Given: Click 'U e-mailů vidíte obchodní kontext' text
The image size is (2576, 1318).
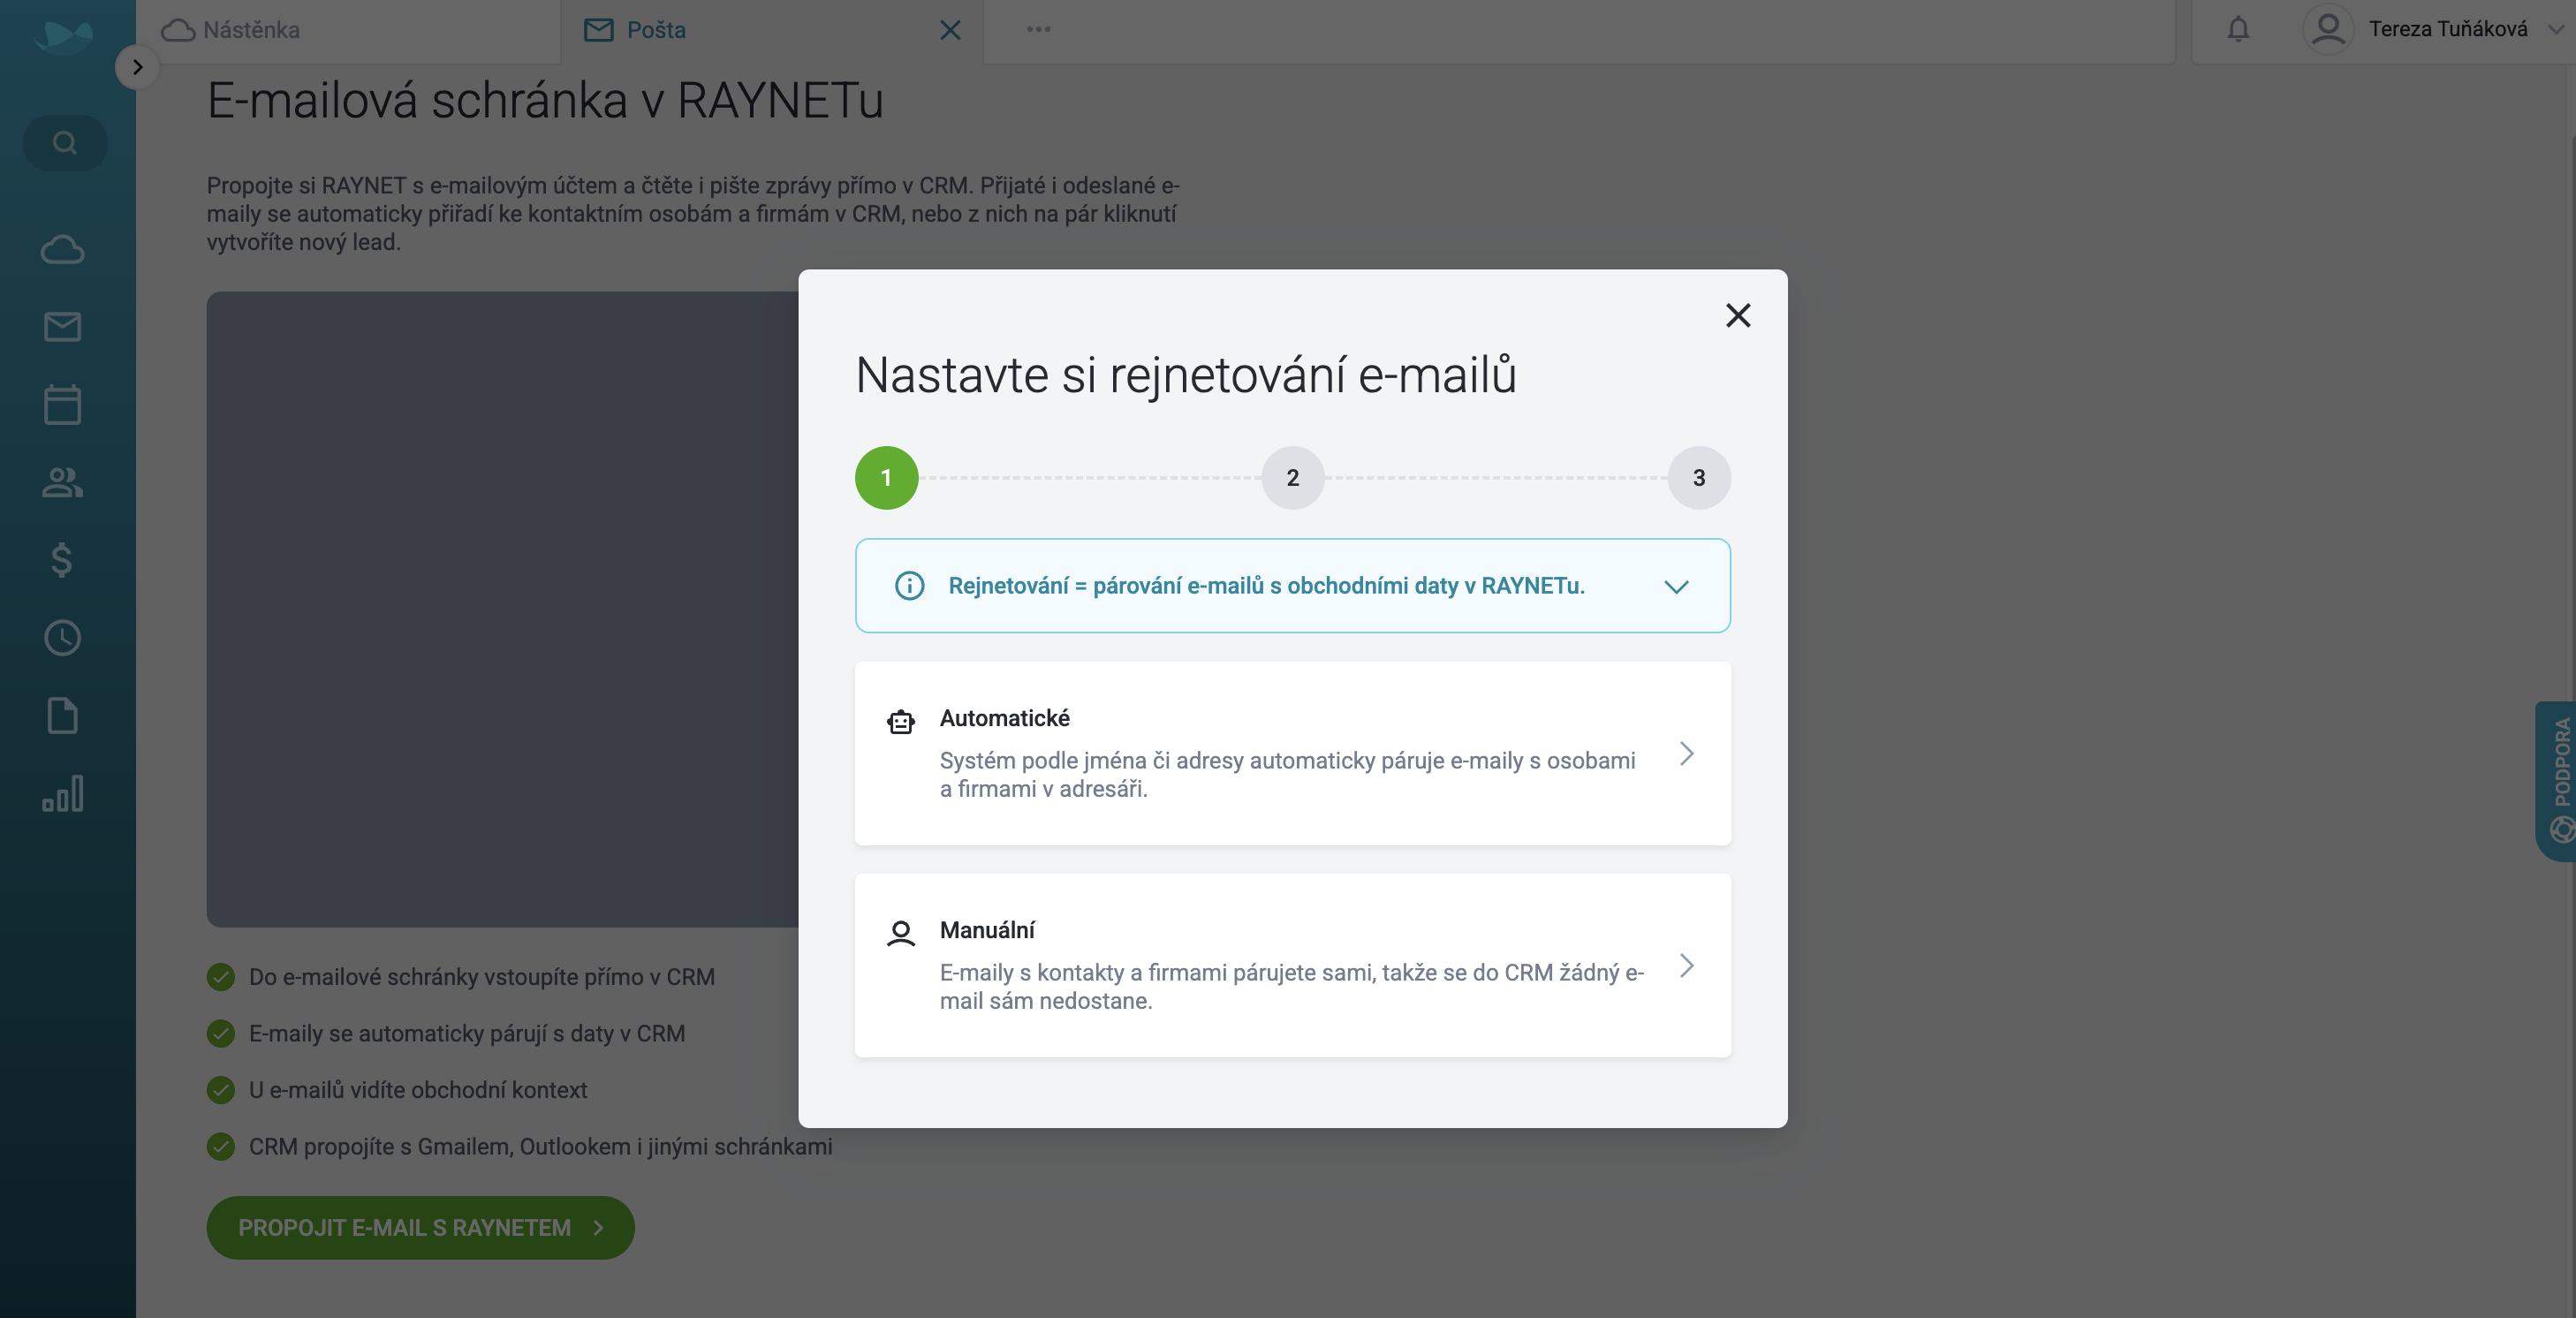Looking at the screenshot, I should pos(418,1090).
